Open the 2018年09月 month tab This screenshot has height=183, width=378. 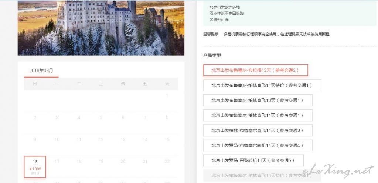coord(41,71)
